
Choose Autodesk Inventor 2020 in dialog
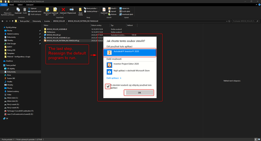[130, 52]
